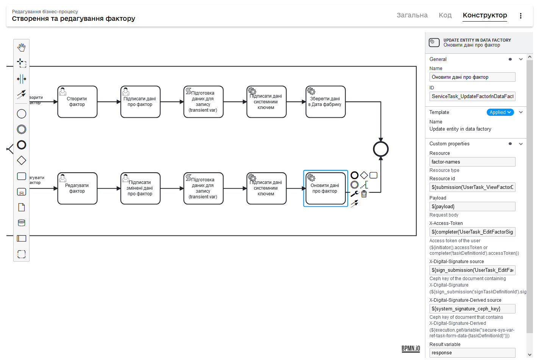The image size is (539, 360).
Task: Delete the selected element with trash icon
Action: (x=364, y=194)
